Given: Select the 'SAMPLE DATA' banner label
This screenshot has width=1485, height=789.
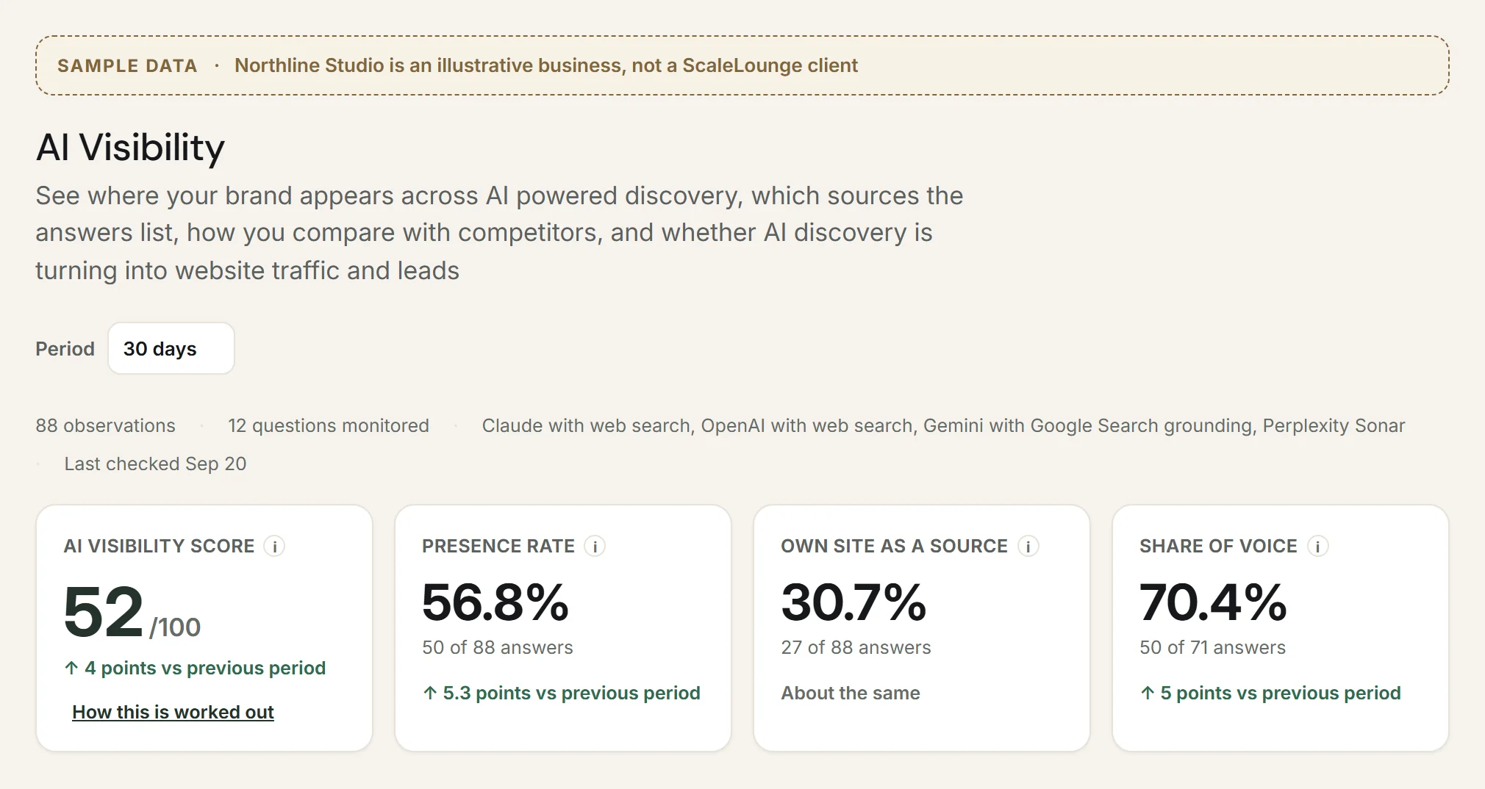Looking at the screenshot, I should tap(127, 65).
